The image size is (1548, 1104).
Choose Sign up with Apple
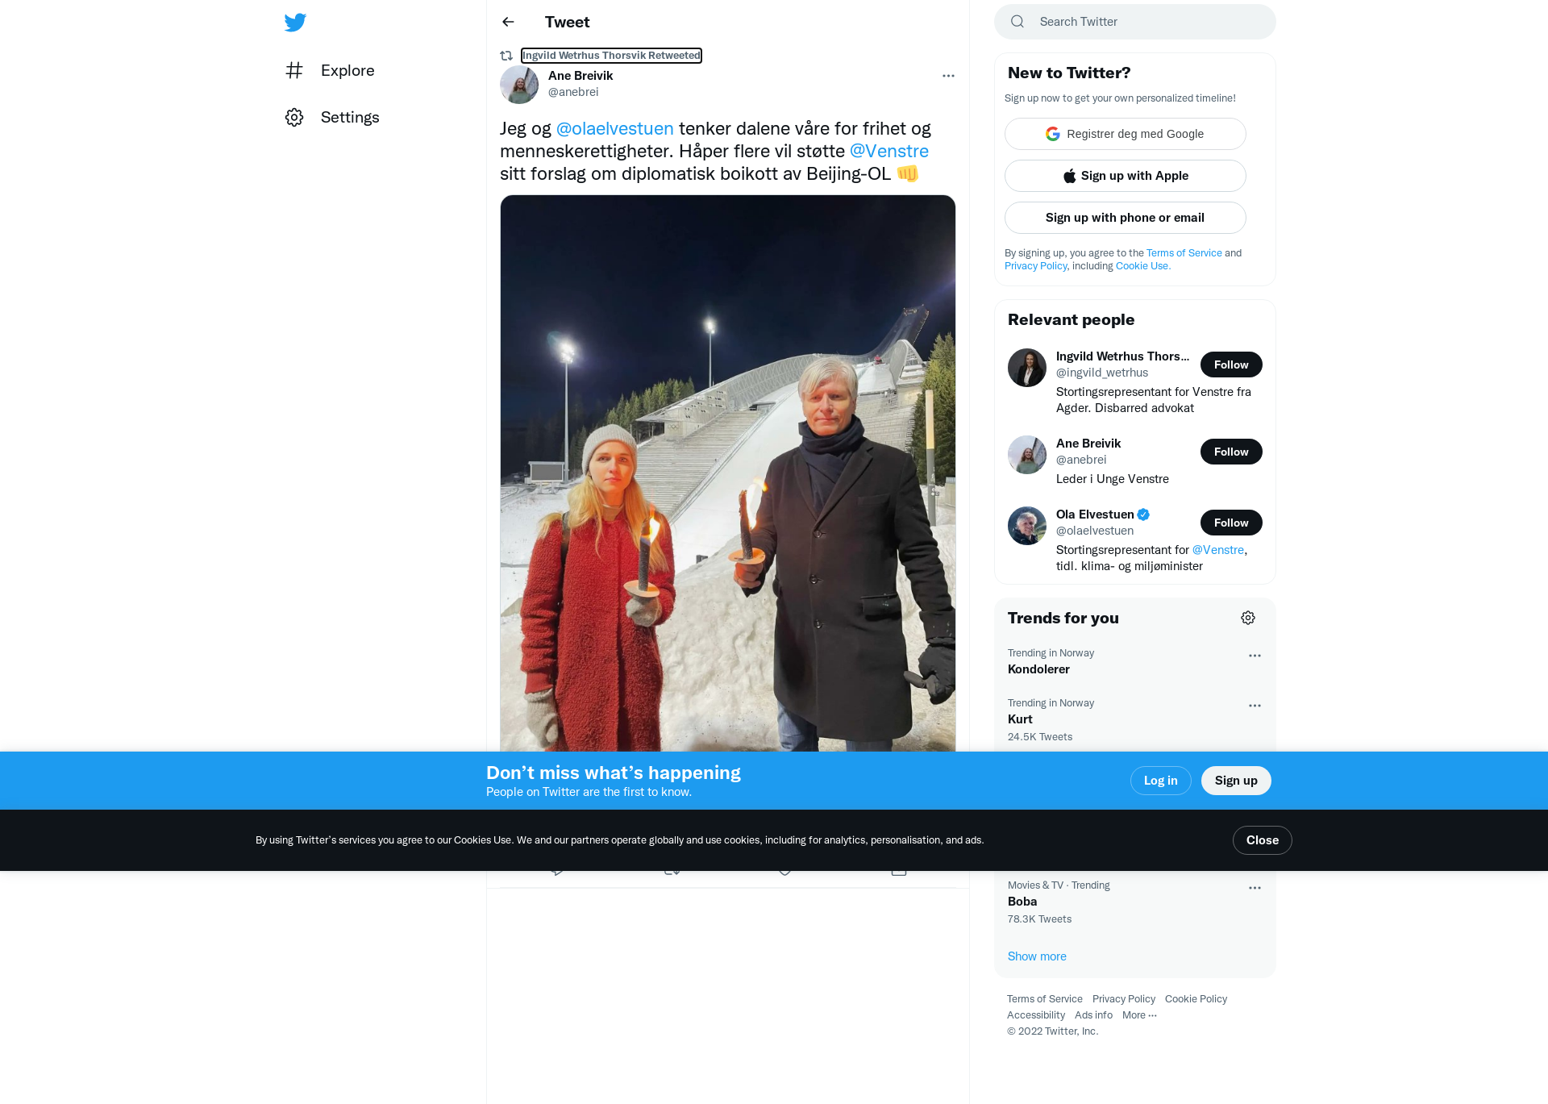[x=1126, y=176]
